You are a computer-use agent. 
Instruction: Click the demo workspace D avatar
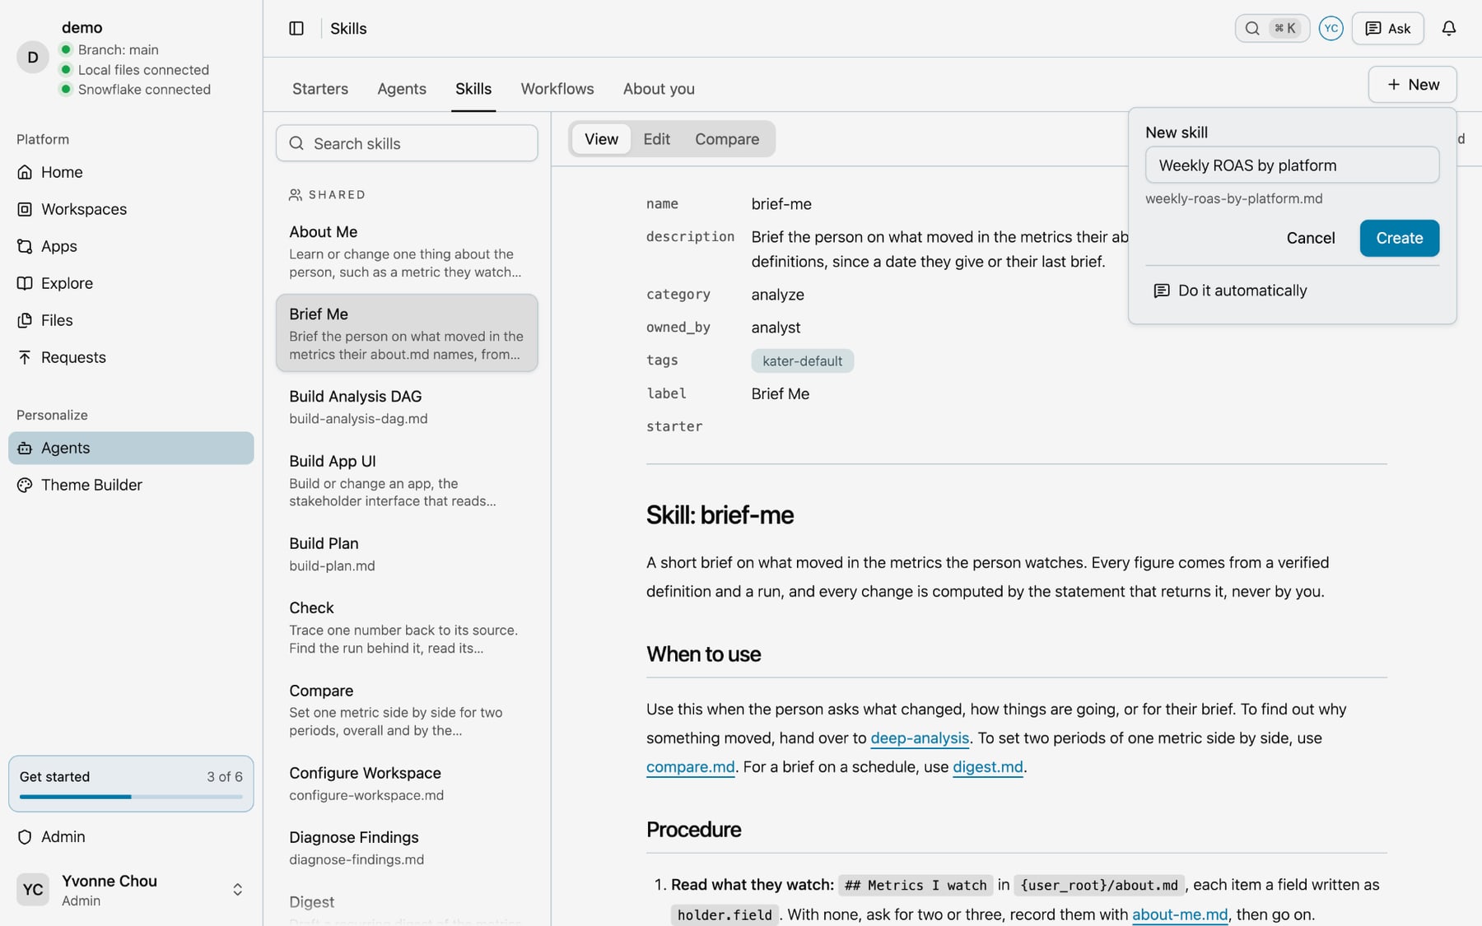click(33, 57)
